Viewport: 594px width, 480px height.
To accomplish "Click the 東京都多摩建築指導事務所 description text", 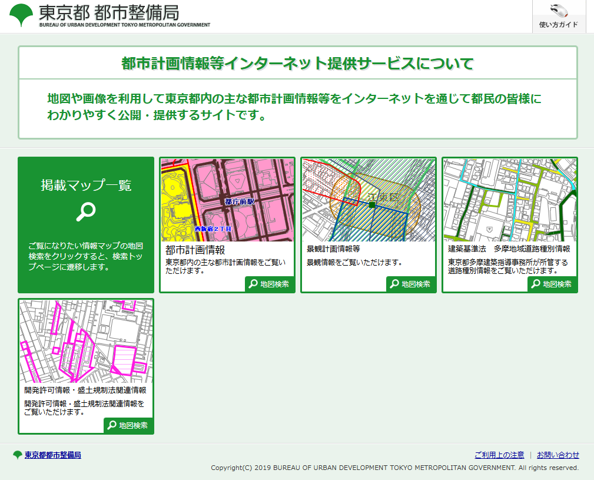I will pos(508,266).
